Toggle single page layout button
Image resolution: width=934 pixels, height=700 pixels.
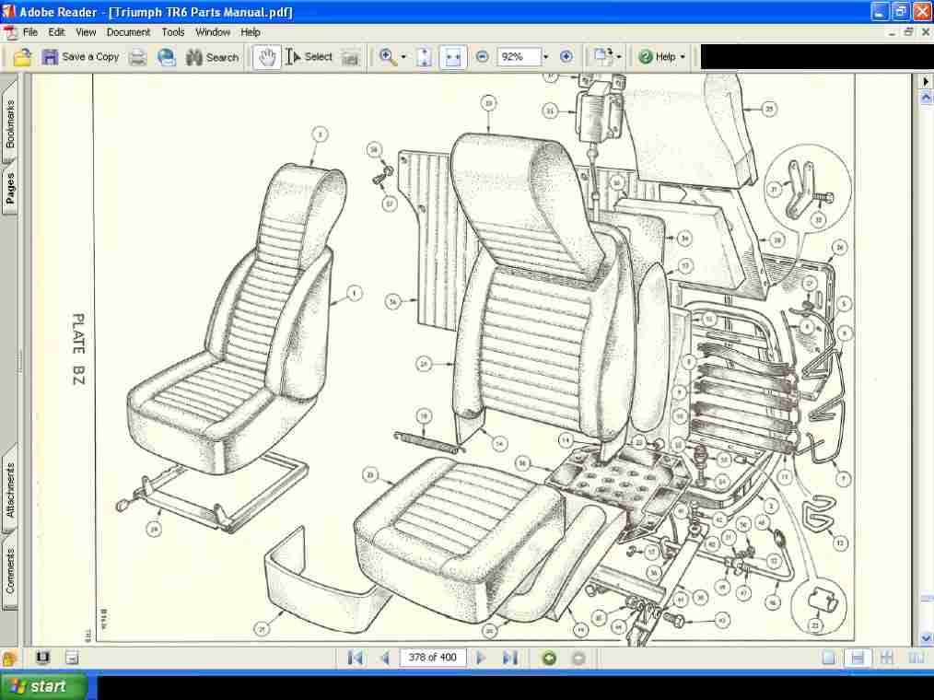coord(829,658)
